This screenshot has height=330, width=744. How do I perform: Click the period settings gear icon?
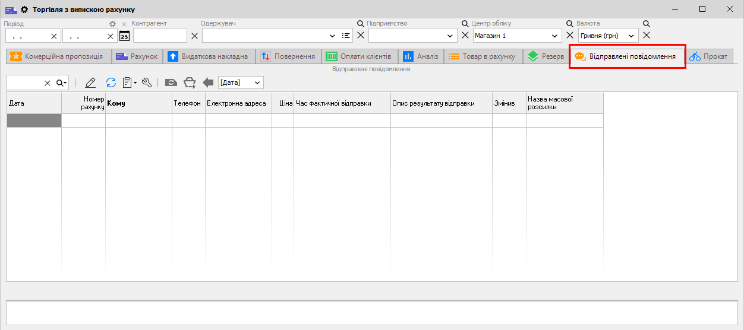[x=112, y=24]
